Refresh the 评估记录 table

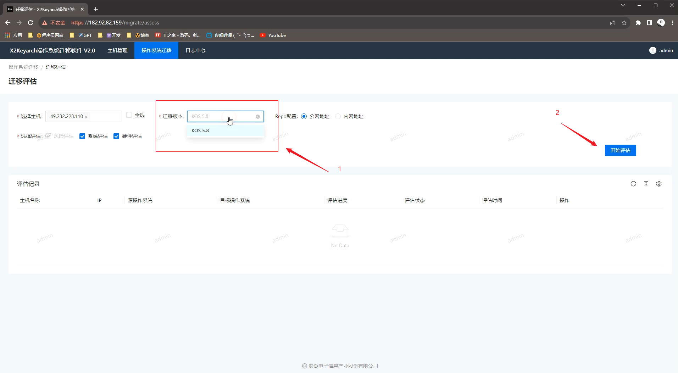click(x=633, y=184)
